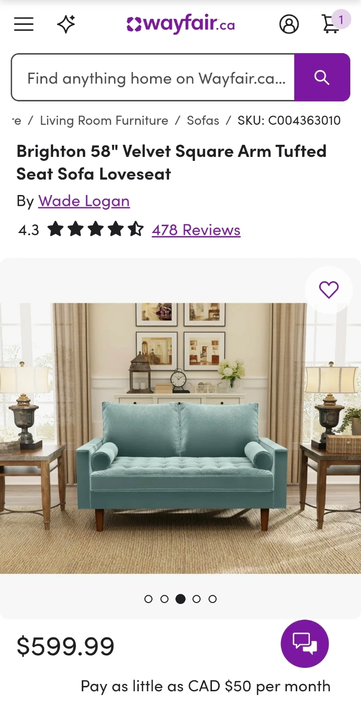The width and height of the screenshot is (361, 702).
Task: Open Living Room Furniture breadcrumb
Action: point(104,120)
